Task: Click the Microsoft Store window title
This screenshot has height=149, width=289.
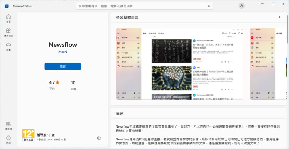Action: click(22, 6)
